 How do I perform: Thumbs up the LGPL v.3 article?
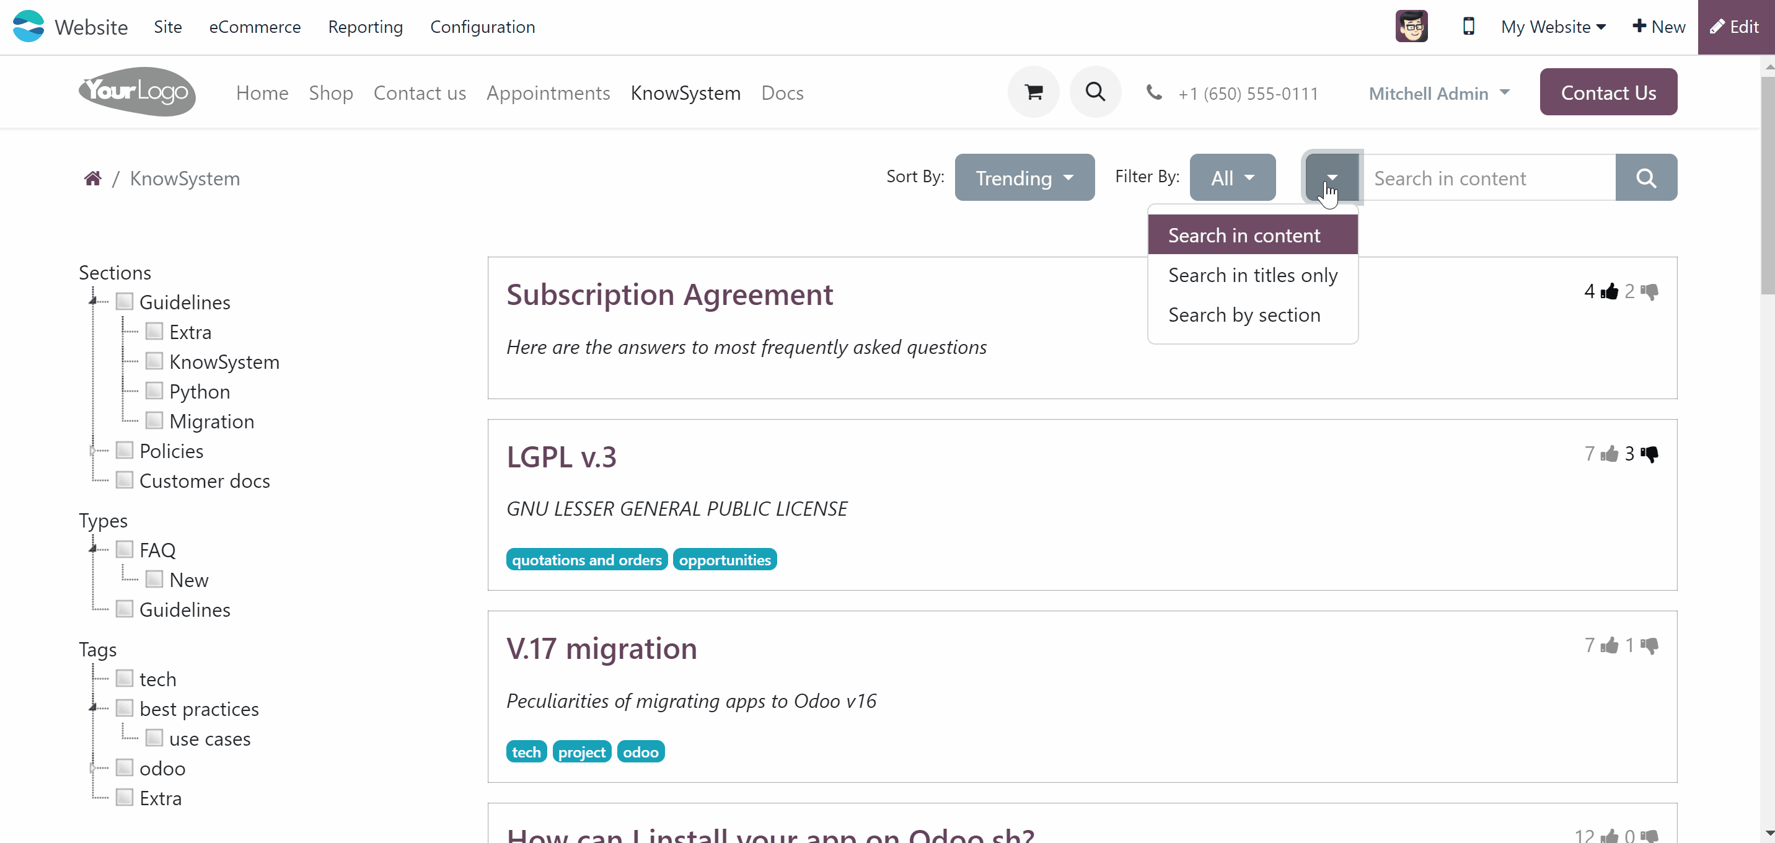tap(1609, 454)
